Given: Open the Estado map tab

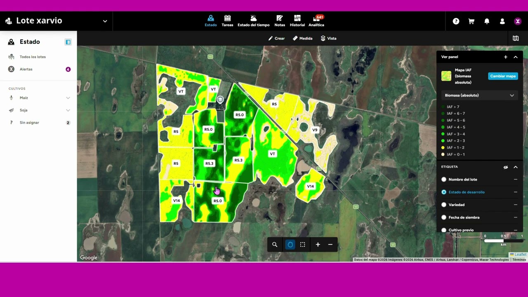Looking at the screenshot, I should tap(210, 21).
